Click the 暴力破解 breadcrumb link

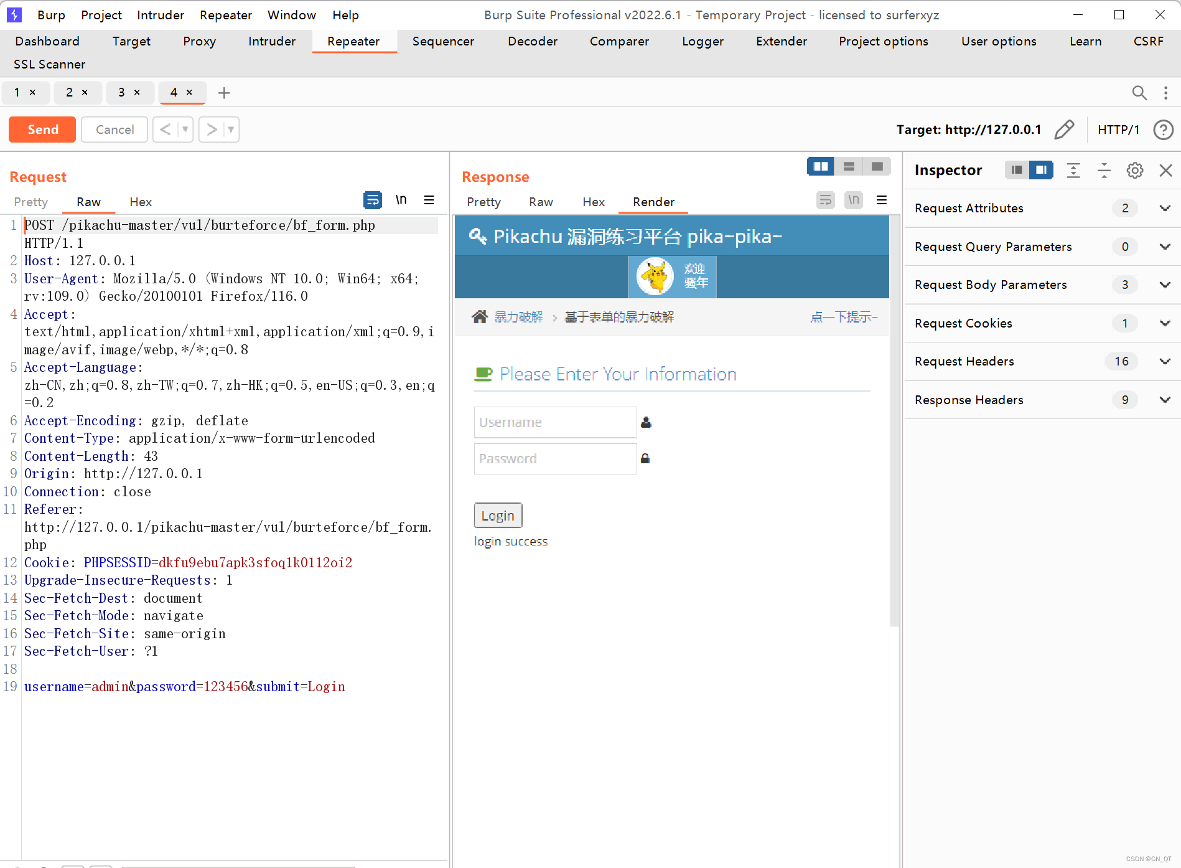[518, 317]
